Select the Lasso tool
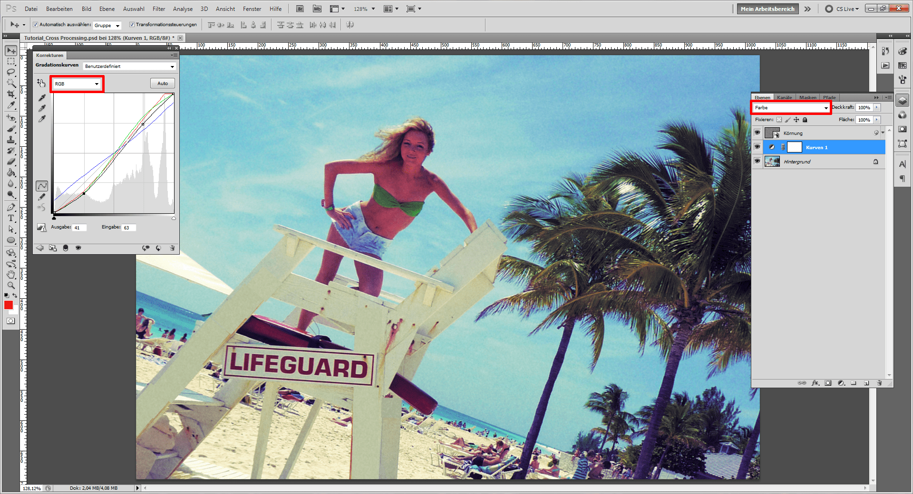This screenshot has height=494, width=913. (10, 72)
